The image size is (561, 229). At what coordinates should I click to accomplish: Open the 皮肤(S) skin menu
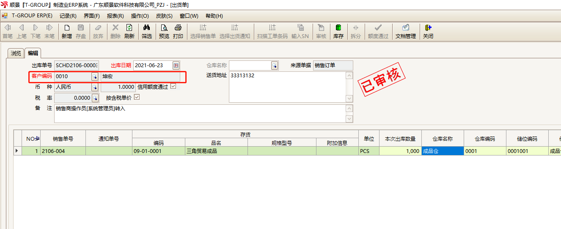coord(164,16)
